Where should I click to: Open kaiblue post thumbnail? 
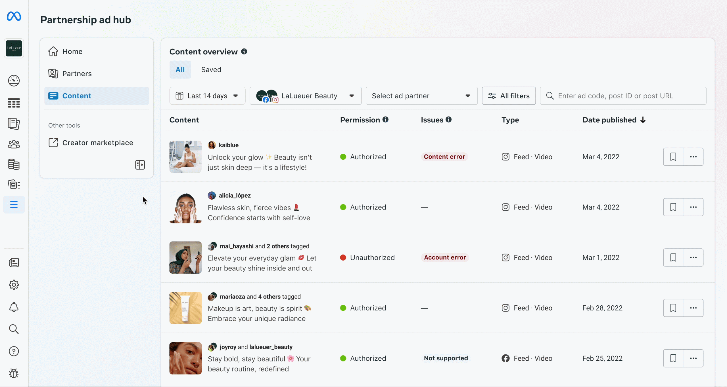(x=185, y=157)
